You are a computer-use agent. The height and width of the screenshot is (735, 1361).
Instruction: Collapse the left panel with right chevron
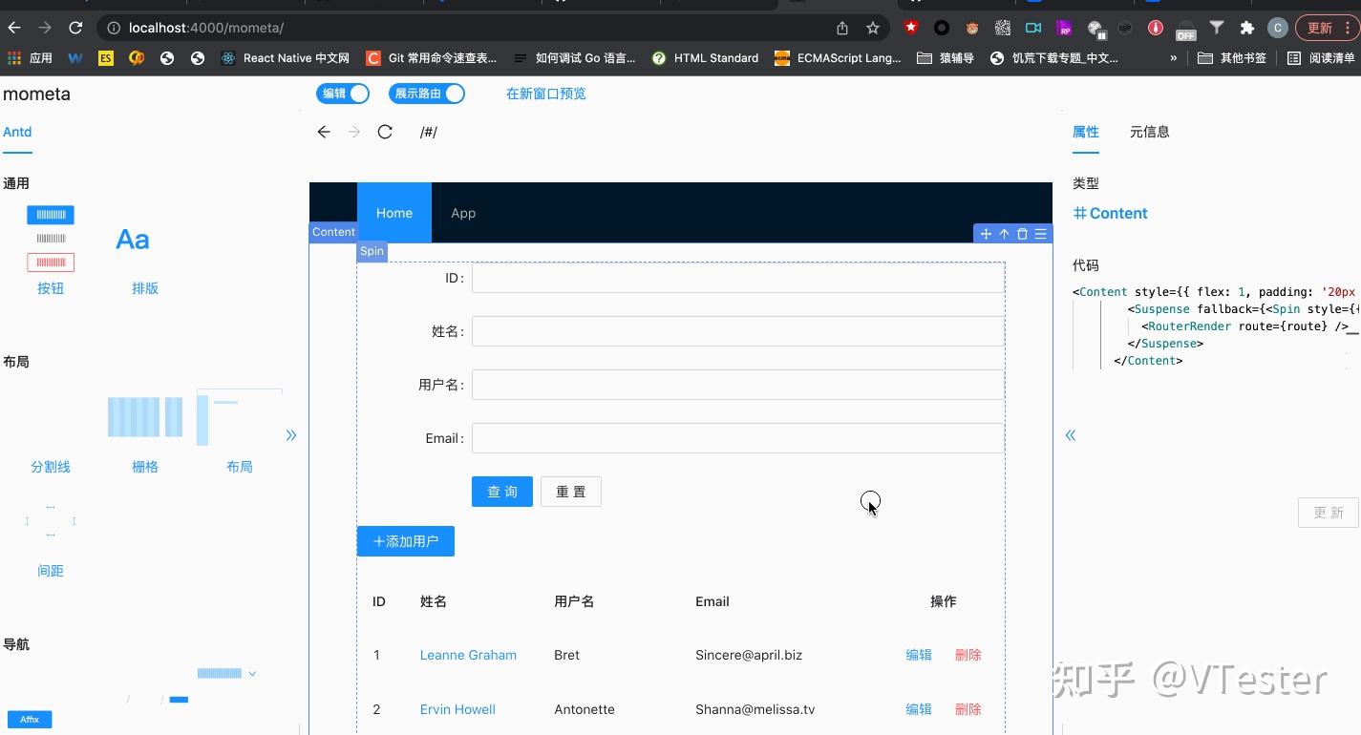[291, 434]
